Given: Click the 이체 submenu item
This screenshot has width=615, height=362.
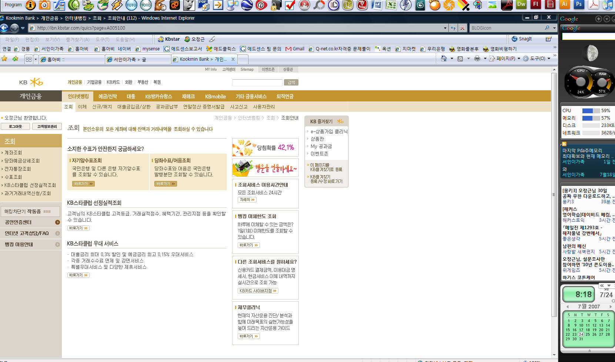Looking at the screenshot, I should (x=82, y=107).
